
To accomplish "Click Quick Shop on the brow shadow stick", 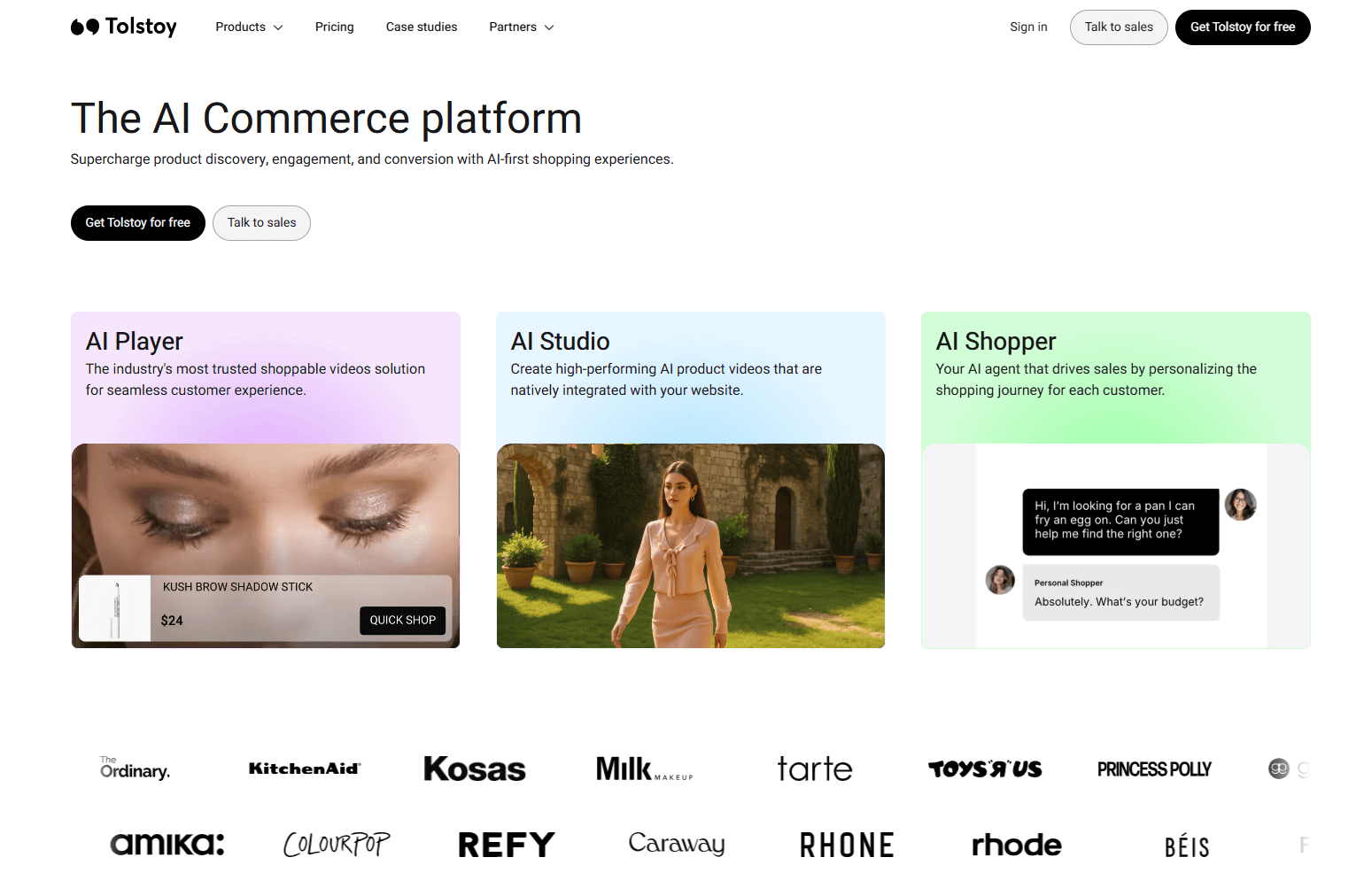I will click(402, 620).
